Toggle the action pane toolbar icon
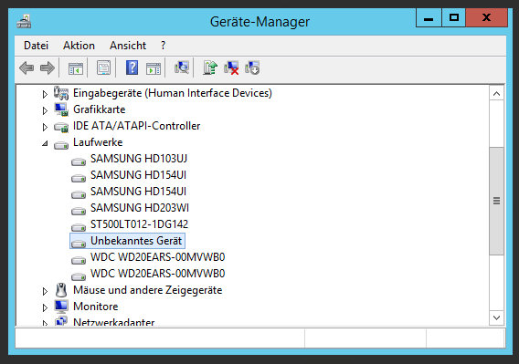Viewport: 519px width, 364px height. coord(154,68)
